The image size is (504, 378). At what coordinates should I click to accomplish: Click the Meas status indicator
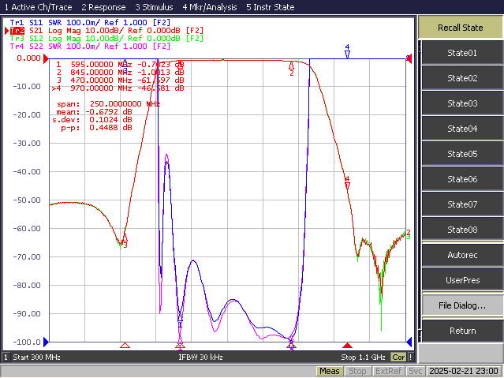[330, 371]
